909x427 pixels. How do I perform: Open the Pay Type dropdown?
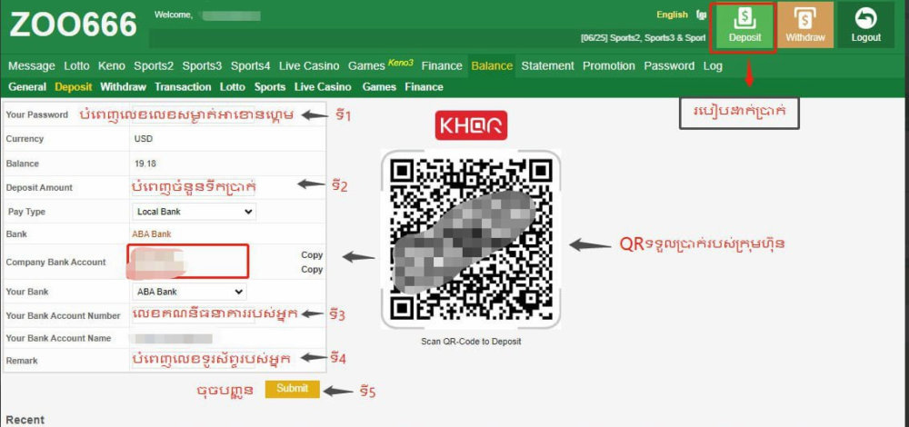coord(194,212)
